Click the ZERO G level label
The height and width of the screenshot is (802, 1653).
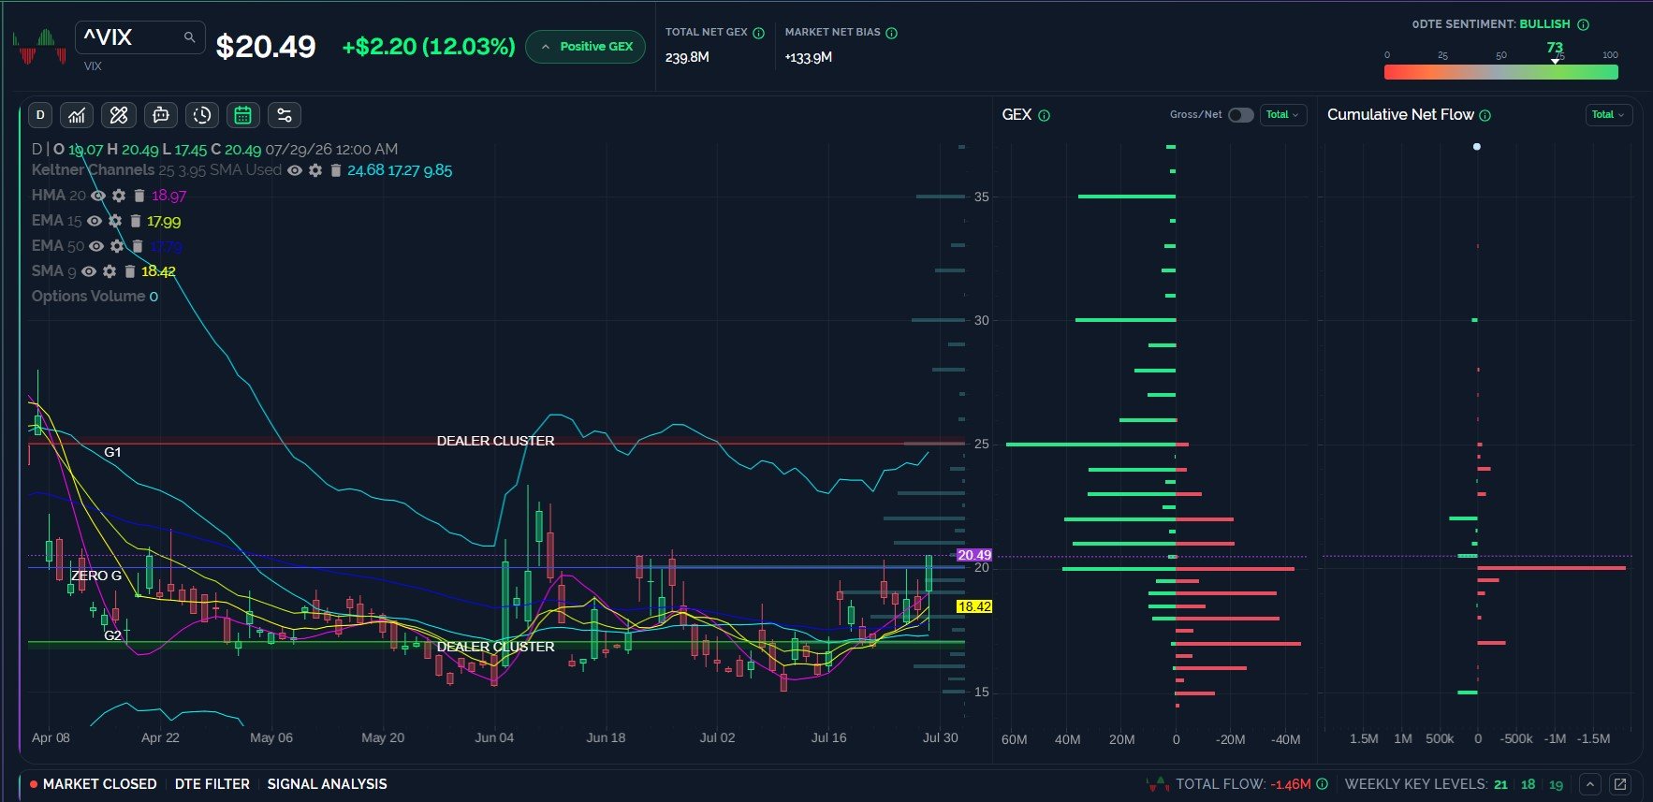click(96, 576)
